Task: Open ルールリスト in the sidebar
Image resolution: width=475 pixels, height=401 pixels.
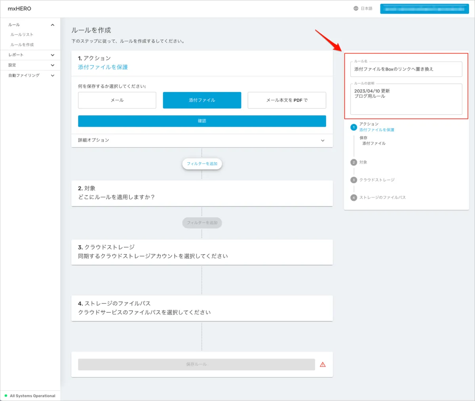Action: pos(22,35)
